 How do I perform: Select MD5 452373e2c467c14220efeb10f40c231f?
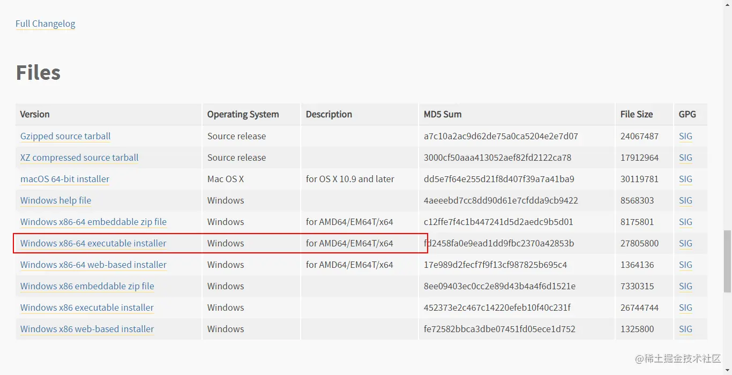(x=497, y=307)
